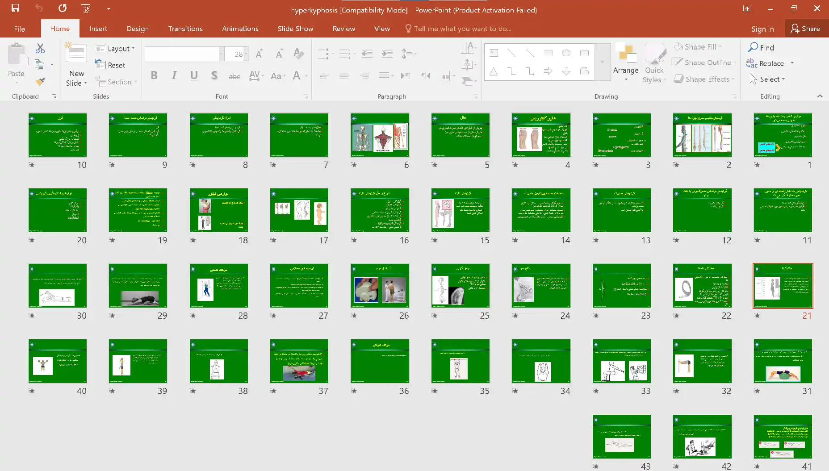This screenshot has height=471, width=829.
Task: Click the Share button
Action: (x=805, y=29)
